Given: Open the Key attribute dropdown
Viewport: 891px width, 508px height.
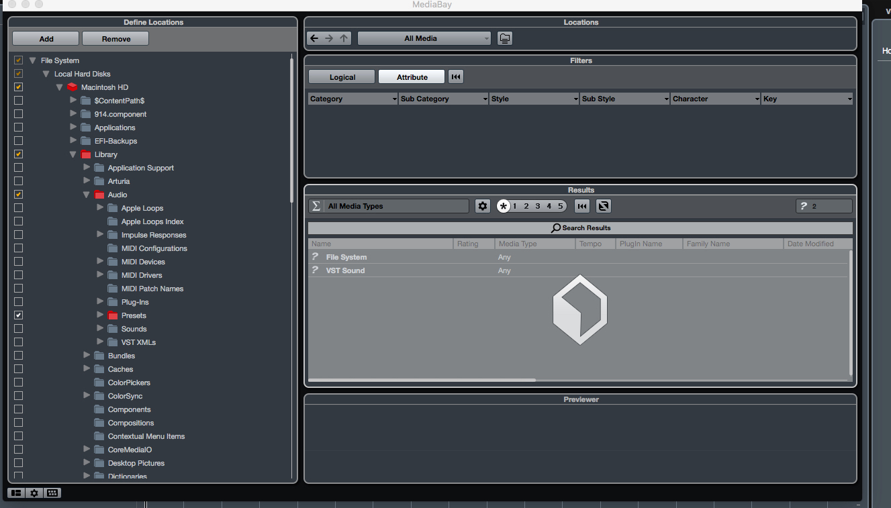Looking at the screenshot, I should tap(808, 99).
